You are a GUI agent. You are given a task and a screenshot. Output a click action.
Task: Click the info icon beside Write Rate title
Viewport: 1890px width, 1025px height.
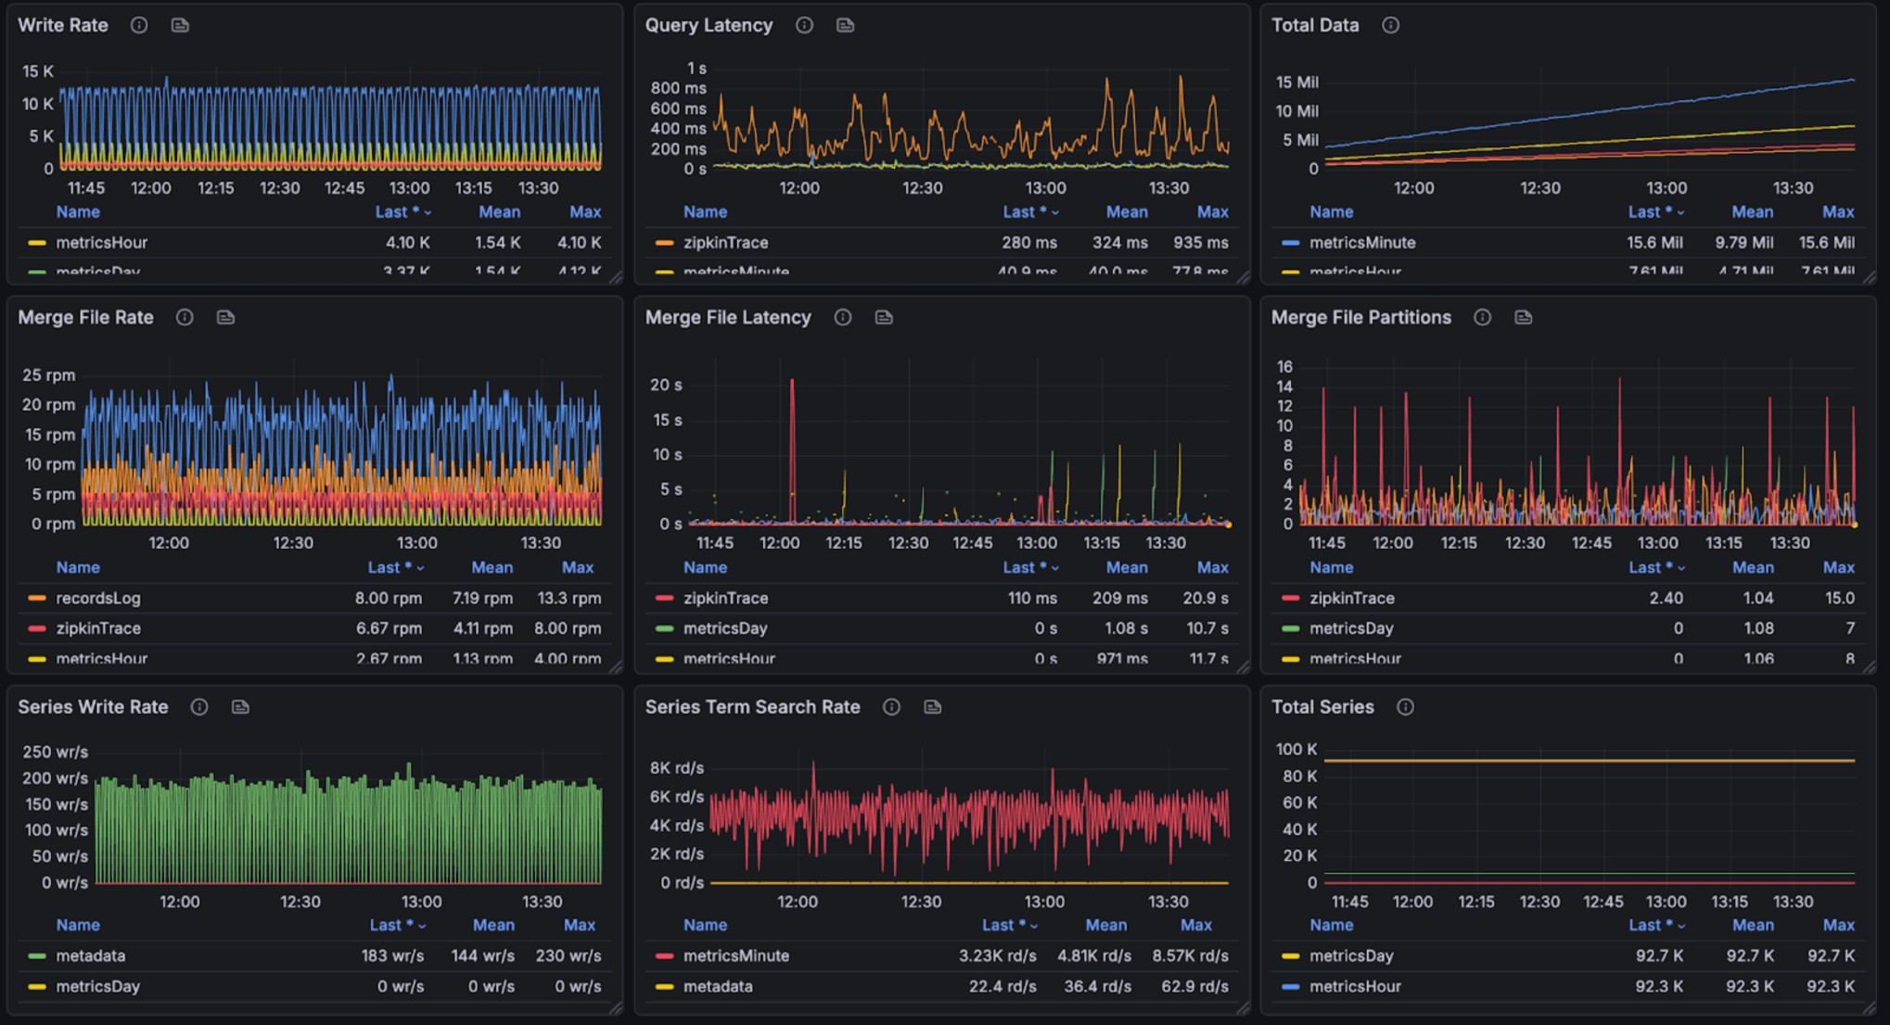coord(139,25)
